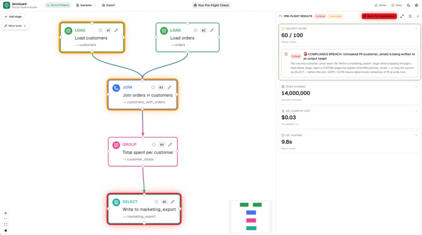The width and height of the screenshot is (422, 235).
Task: Collapse the Security Score card
Action: (x=416, y=29)
